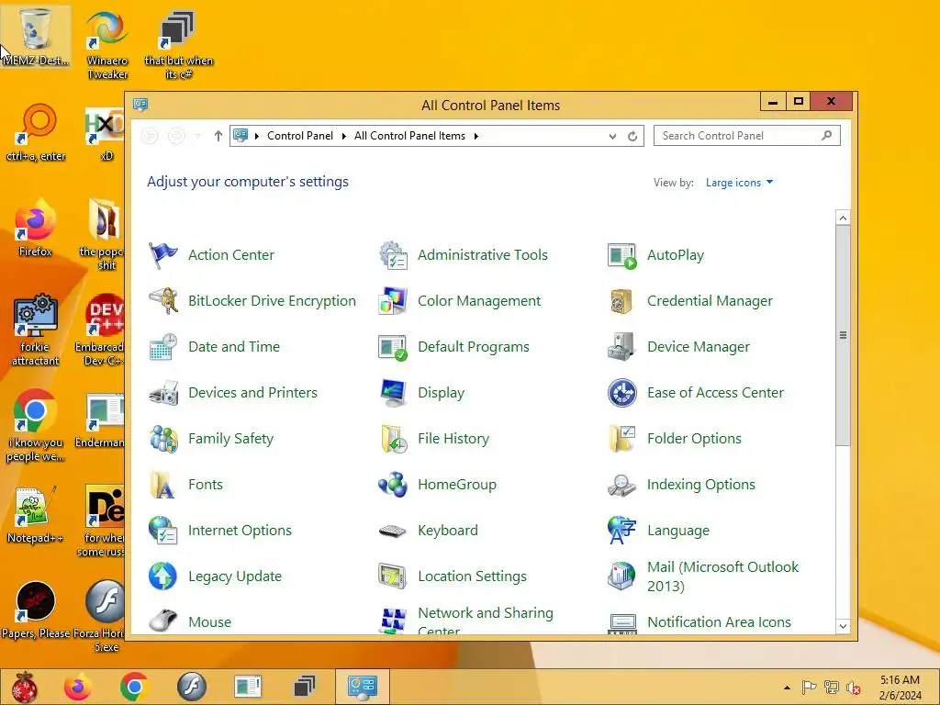Open the View by Large icons dropdown

pos(739,183)
